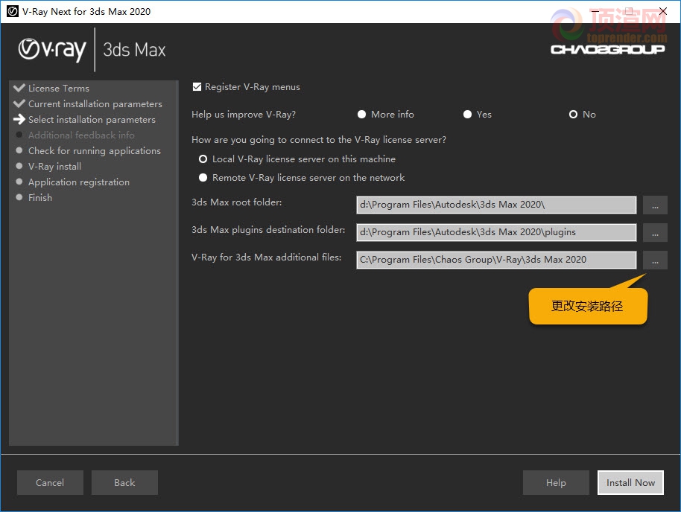Click the Application registration step

click(x=79, y=182)
